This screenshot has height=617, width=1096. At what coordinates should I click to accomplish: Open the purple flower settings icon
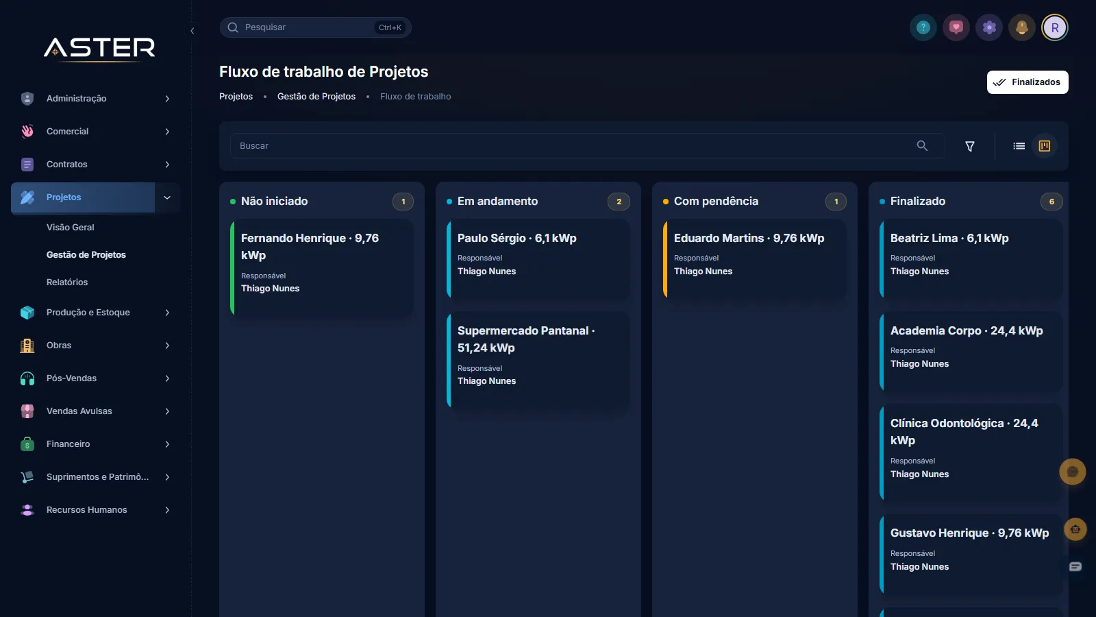pos(989,27)
